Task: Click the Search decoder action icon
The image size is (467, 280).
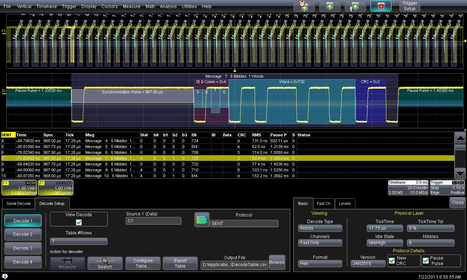Action: click(x=105, y=263)
